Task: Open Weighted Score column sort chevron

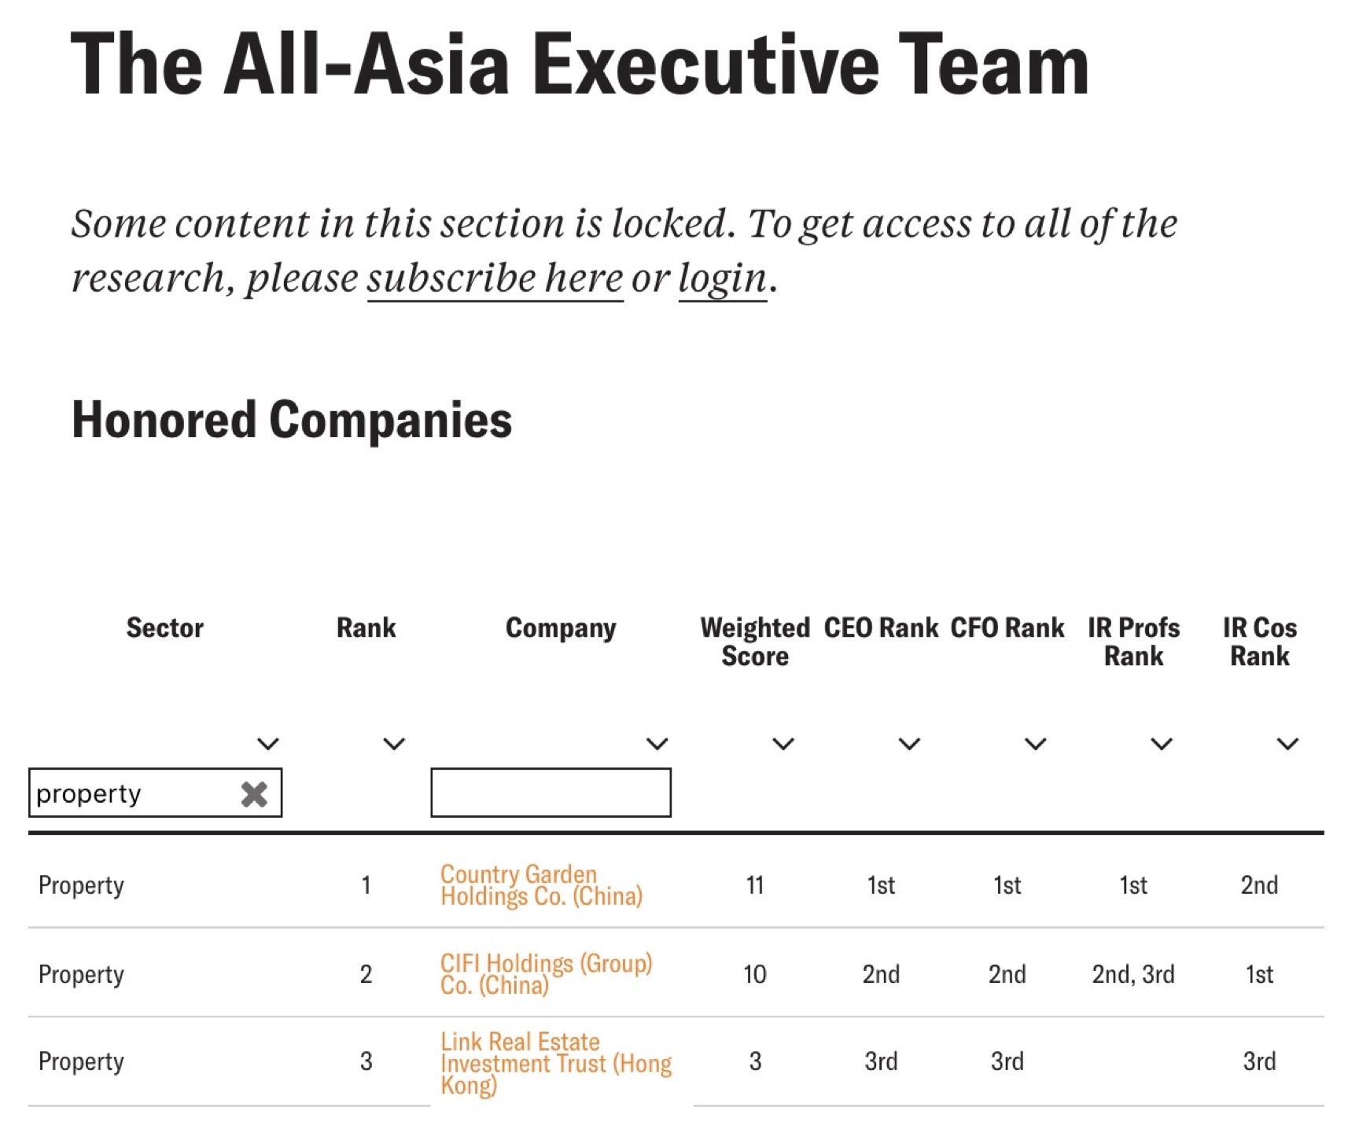Action: pos(783,744)
